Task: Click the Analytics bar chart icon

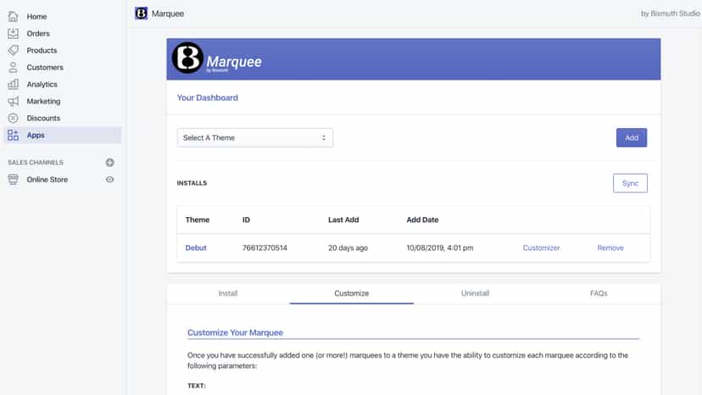Action: (x=13, y=84)
